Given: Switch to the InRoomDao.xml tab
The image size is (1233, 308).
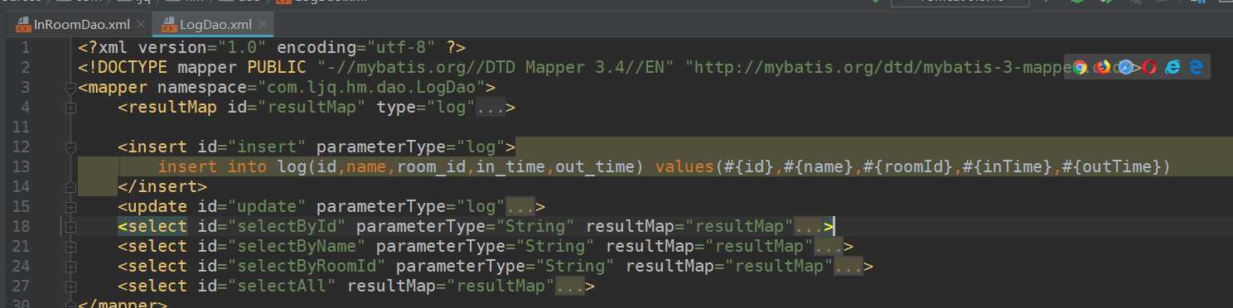Looking at the screenshot, I should tap(80, 24).
